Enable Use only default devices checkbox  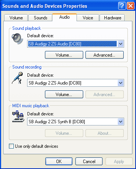click(x=11, y=146)
